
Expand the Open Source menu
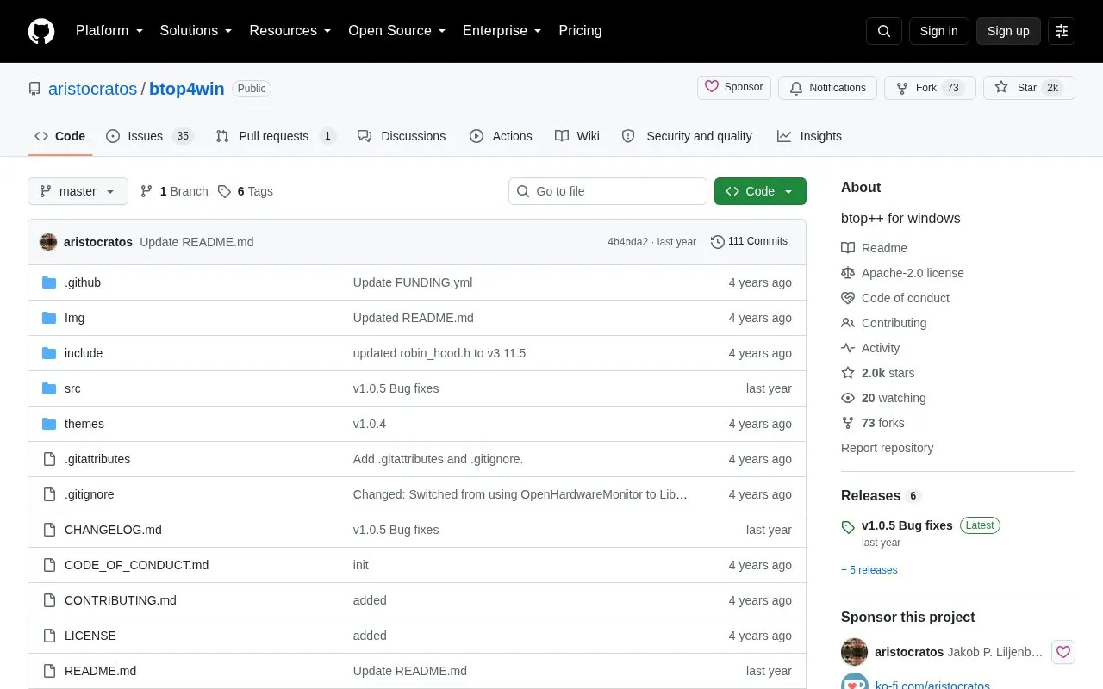(x=397, y=31)
